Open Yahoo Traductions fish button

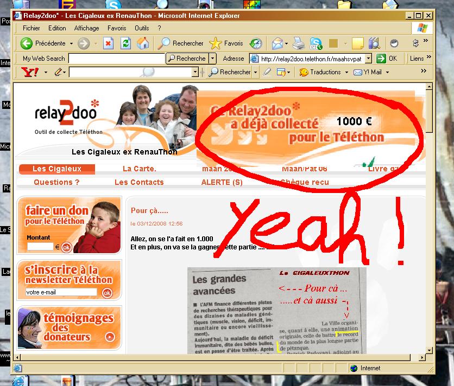[x=320, y=72]
